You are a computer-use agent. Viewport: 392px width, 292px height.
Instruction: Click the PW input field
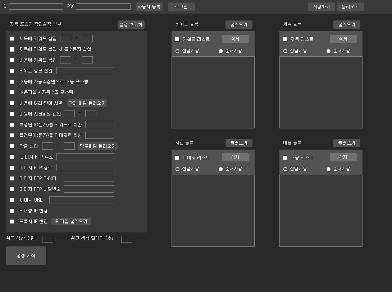coord(103,6)
